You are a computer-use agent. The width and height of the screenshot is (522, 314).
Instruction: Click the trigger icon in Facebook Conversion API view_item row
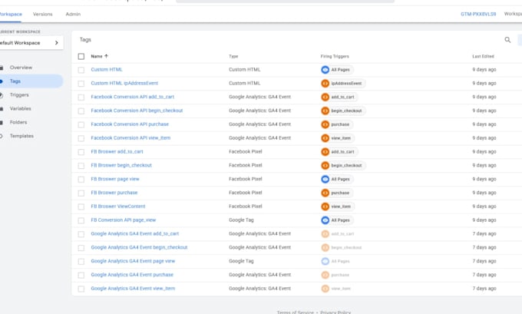325,138
